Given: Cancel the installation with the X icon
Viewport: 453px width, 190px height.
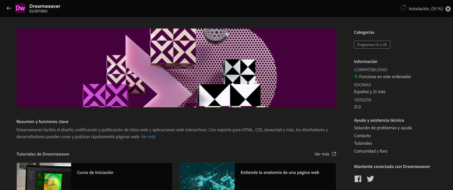Looking at the screenshot, I should tap(448, 9).
